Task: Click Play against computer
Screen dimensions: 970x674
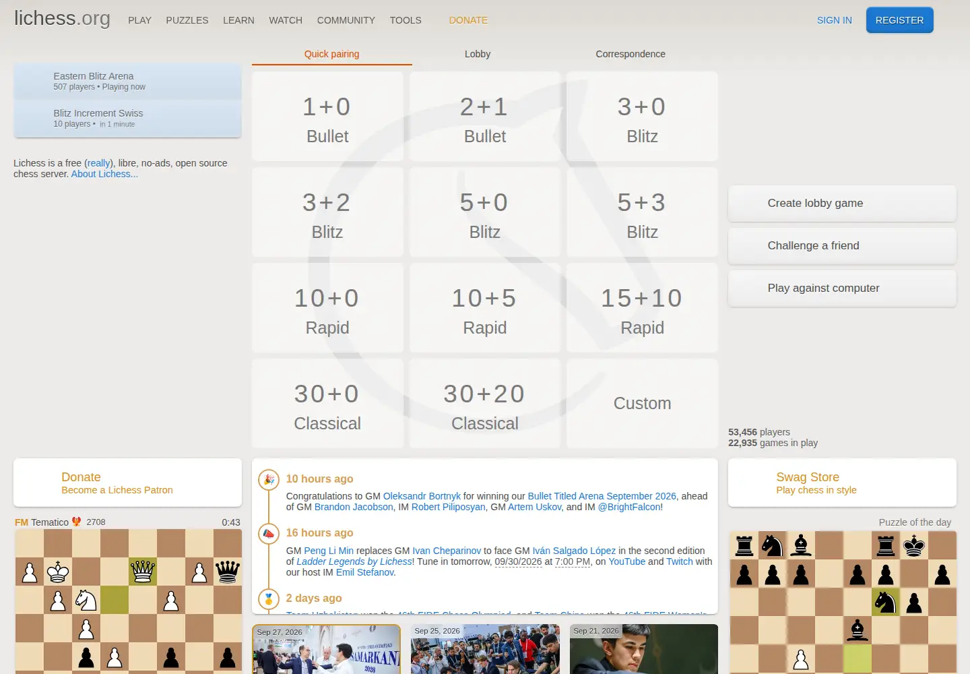Action: click(x=842, y=288)
